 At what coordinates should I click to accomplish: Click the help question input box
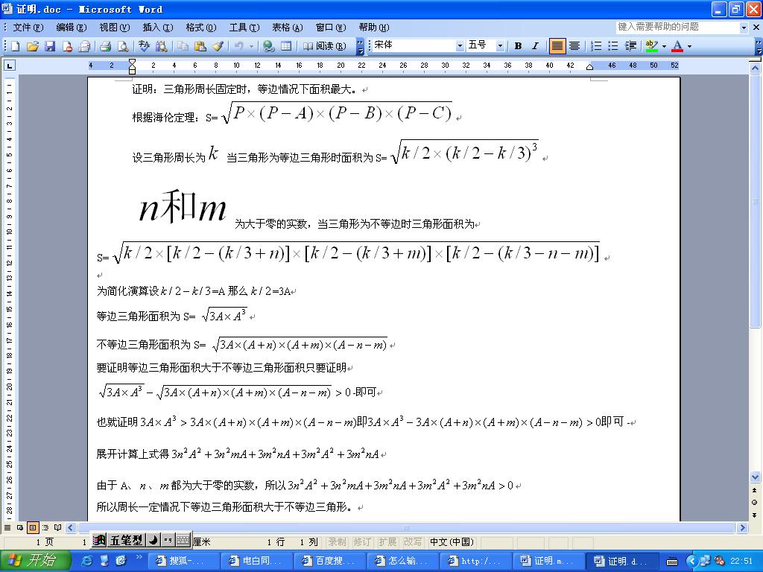677,27
